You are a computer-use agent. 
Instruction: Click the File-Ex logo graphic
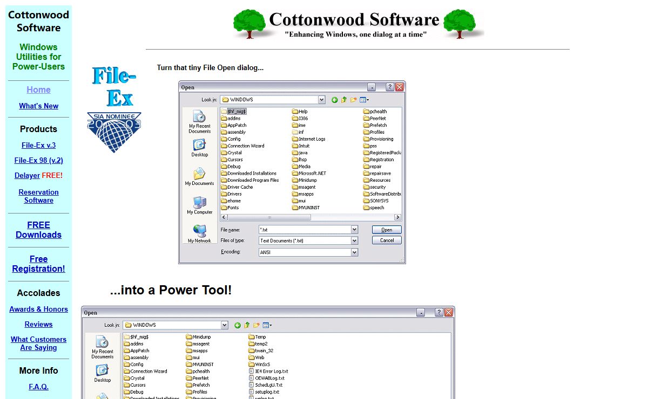click(114, 86)
